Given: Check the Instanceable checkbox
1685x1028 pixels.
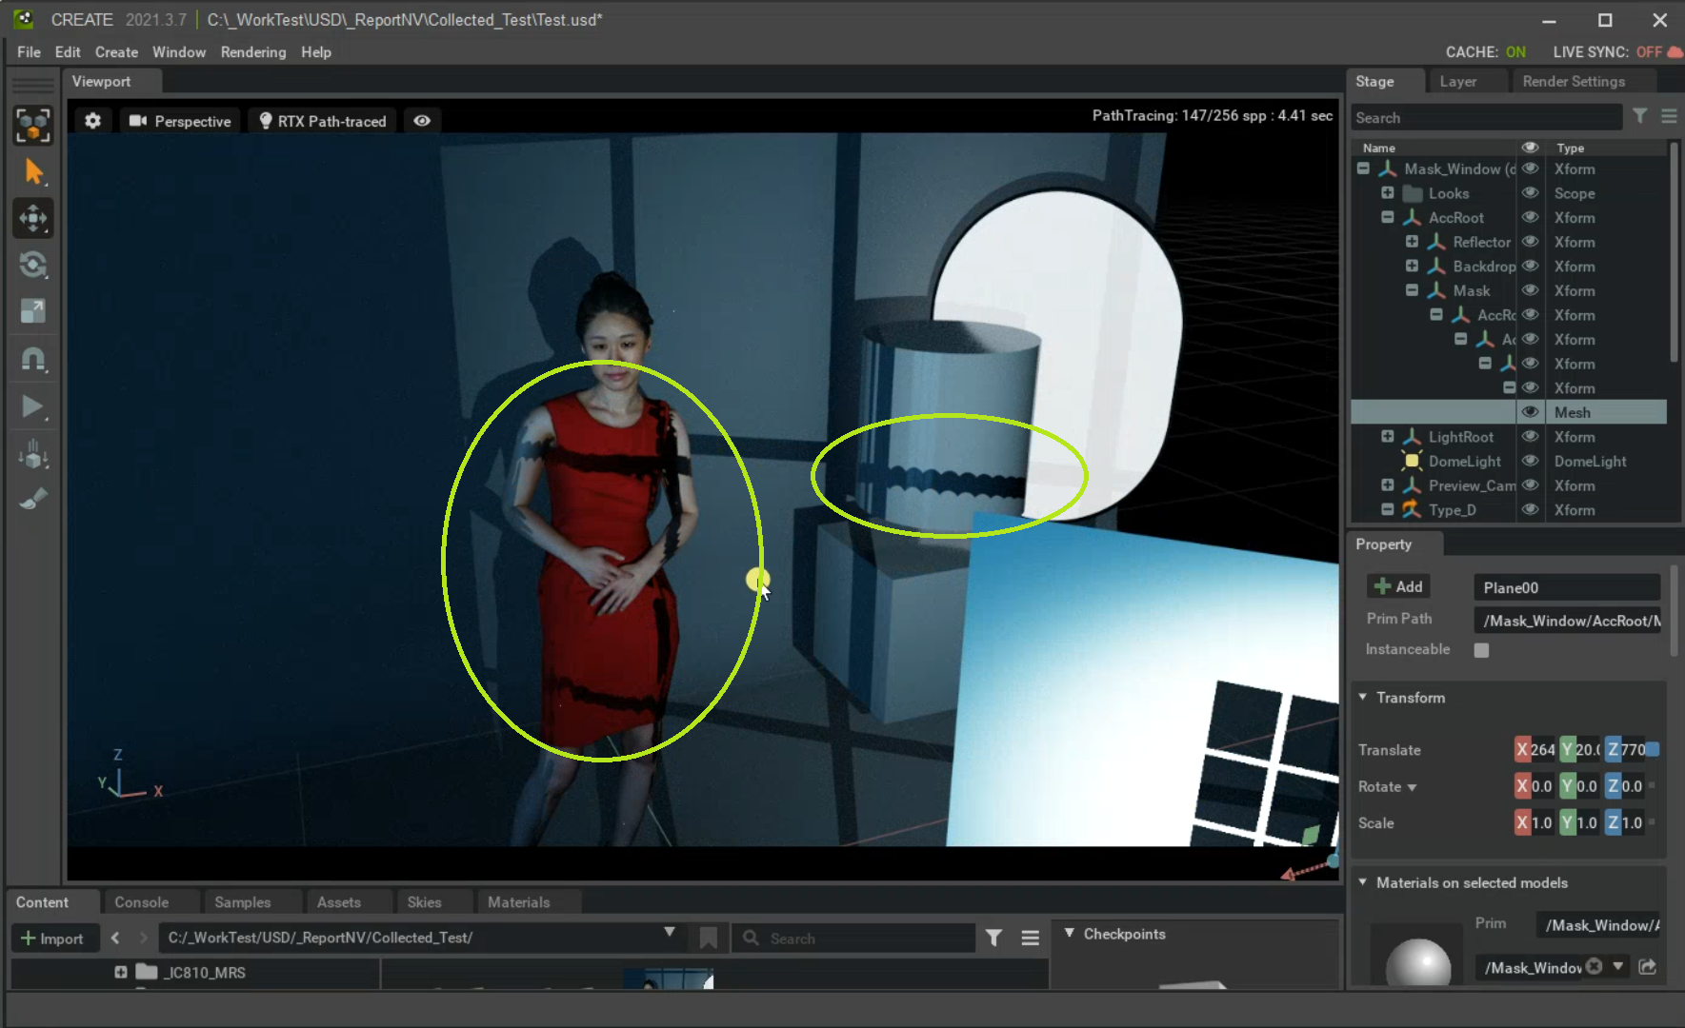Looking at the screenshot, I should click(x=1481, y=650).
